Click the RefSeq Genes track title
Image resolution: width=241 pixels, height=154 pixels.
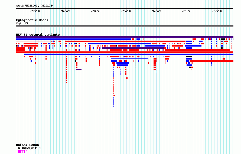pos(27,145)
